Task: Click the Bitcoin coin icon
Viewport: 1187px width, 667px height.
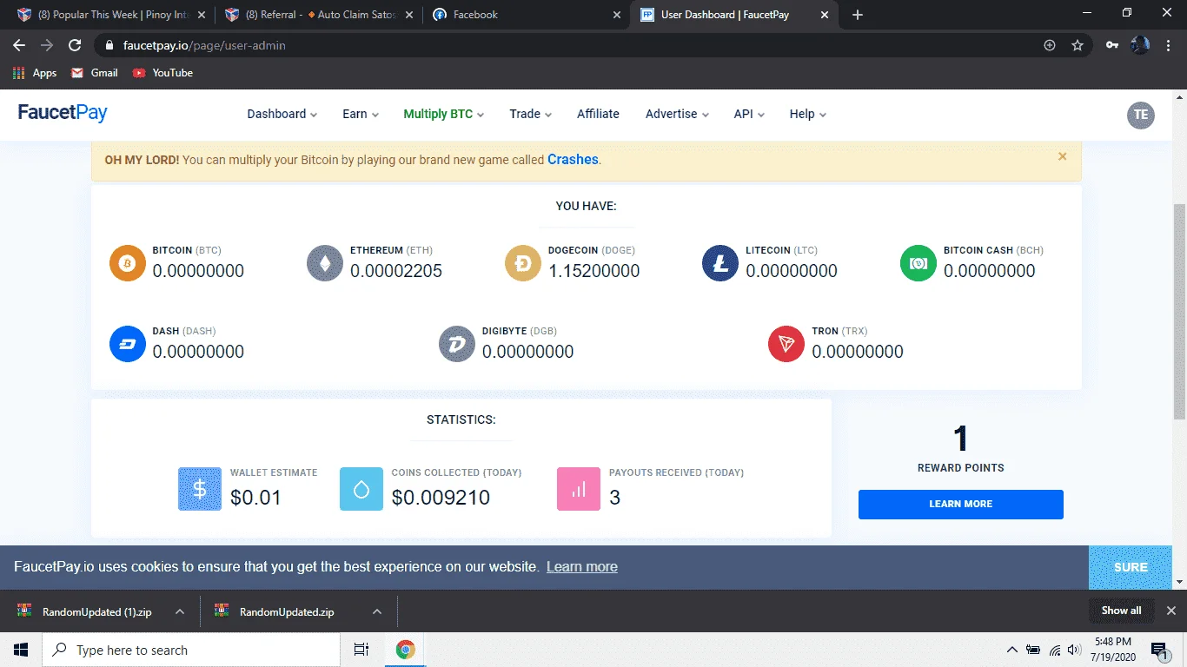Action: [x=128, y=263]
